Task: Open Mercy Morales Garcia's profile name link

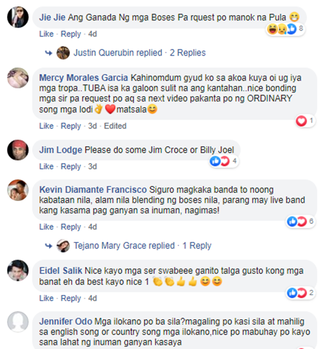Action: point(84,78)
